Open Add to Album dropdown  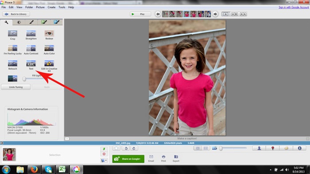(x=104, y=160)
